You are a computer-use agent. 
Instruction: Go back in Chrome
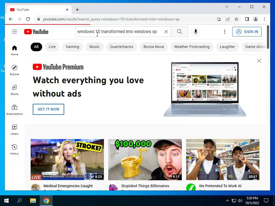pos(11,19)
